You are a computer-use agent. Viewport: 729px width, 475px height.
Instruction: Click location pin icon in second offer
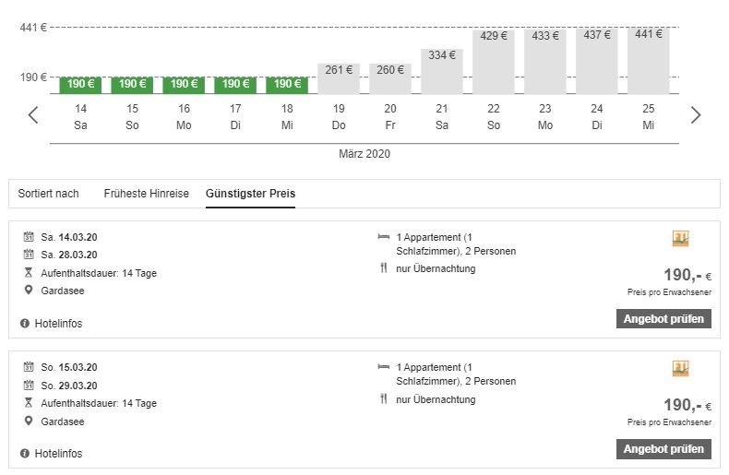[29, 422]
